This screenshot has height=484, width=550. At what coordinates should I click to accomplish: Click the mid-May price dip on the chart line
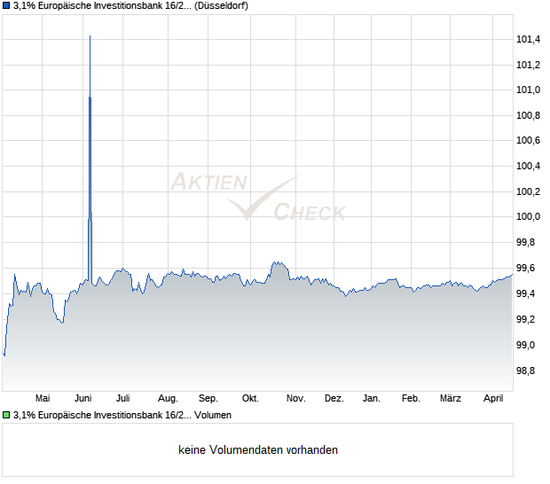click(x=62, y=322)
